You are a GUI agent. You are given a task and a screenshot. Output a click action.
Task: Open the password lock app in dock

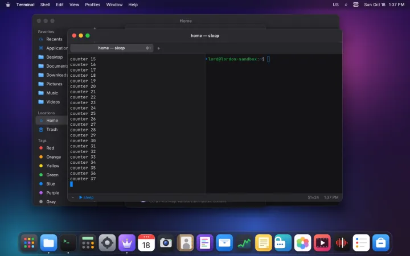283,243
